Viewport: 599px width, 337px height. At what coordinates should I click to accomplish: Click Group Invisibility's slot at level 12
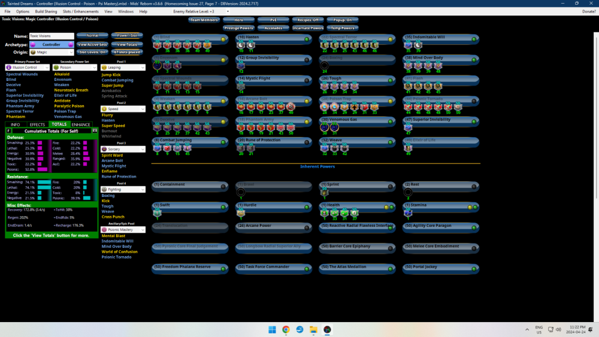tap(241, 66)
